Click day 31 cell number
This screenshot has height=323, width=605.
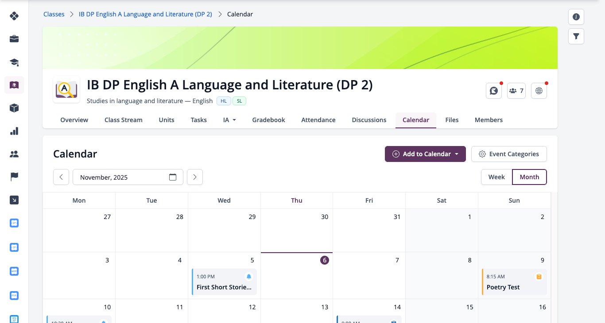click(397, 217)
